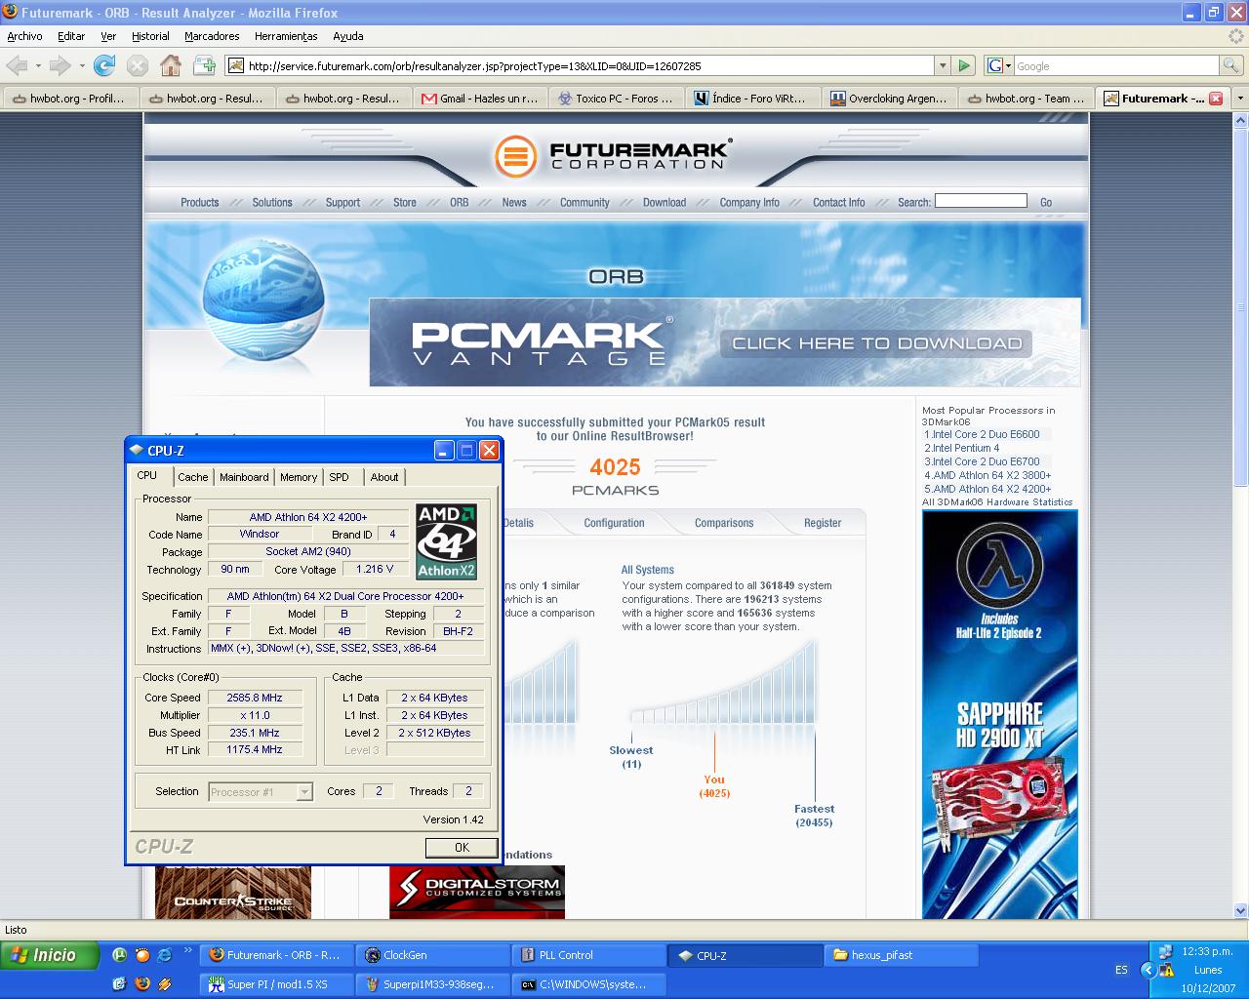This screenshot has width=1249, height=999.
Task: Open the Configuration results tab
Action: pyautogui.click(x=614, y=523)
